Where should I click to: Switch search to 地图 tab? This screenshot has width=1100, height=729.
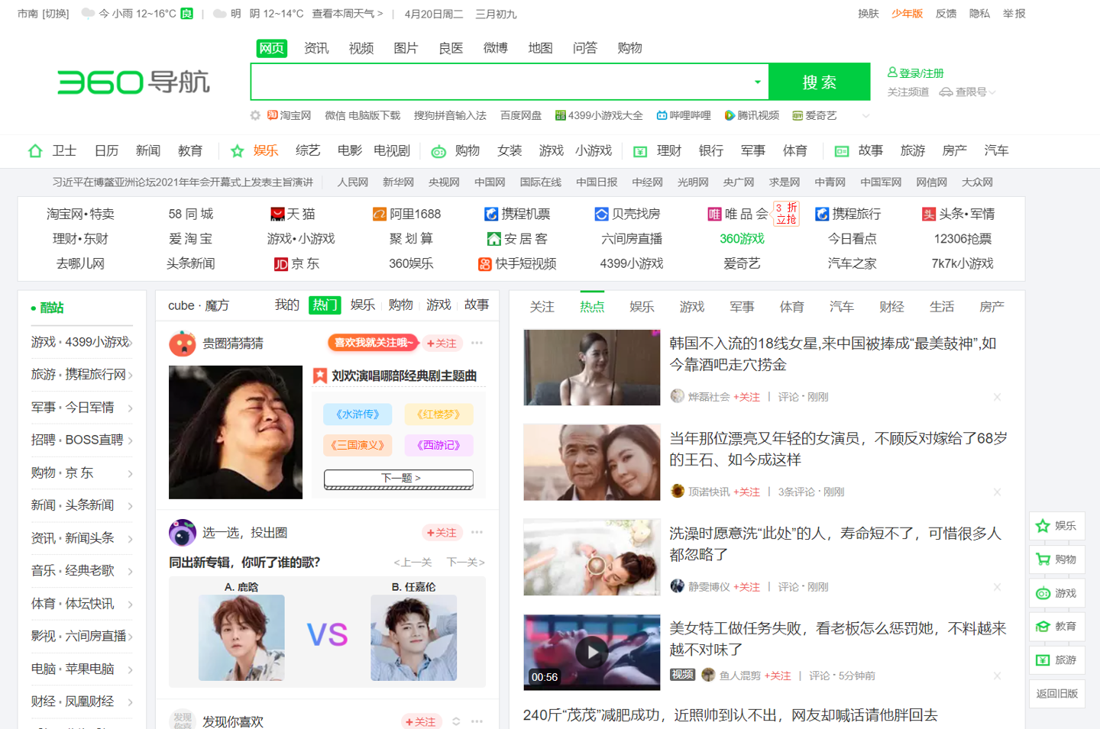tap(540, 48)
